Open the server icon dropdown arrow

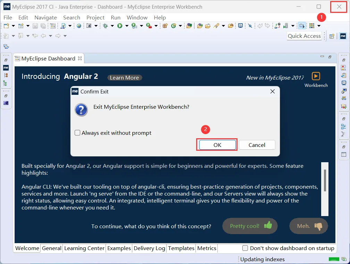tap(293, 26)
